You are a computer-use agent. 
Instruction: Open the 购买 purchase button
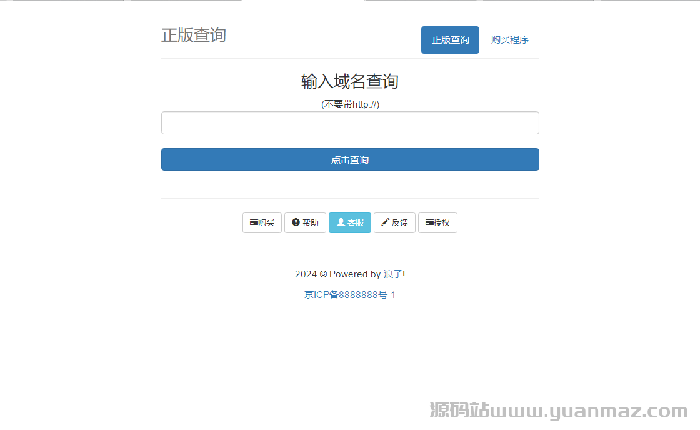(x=262, y=222)
